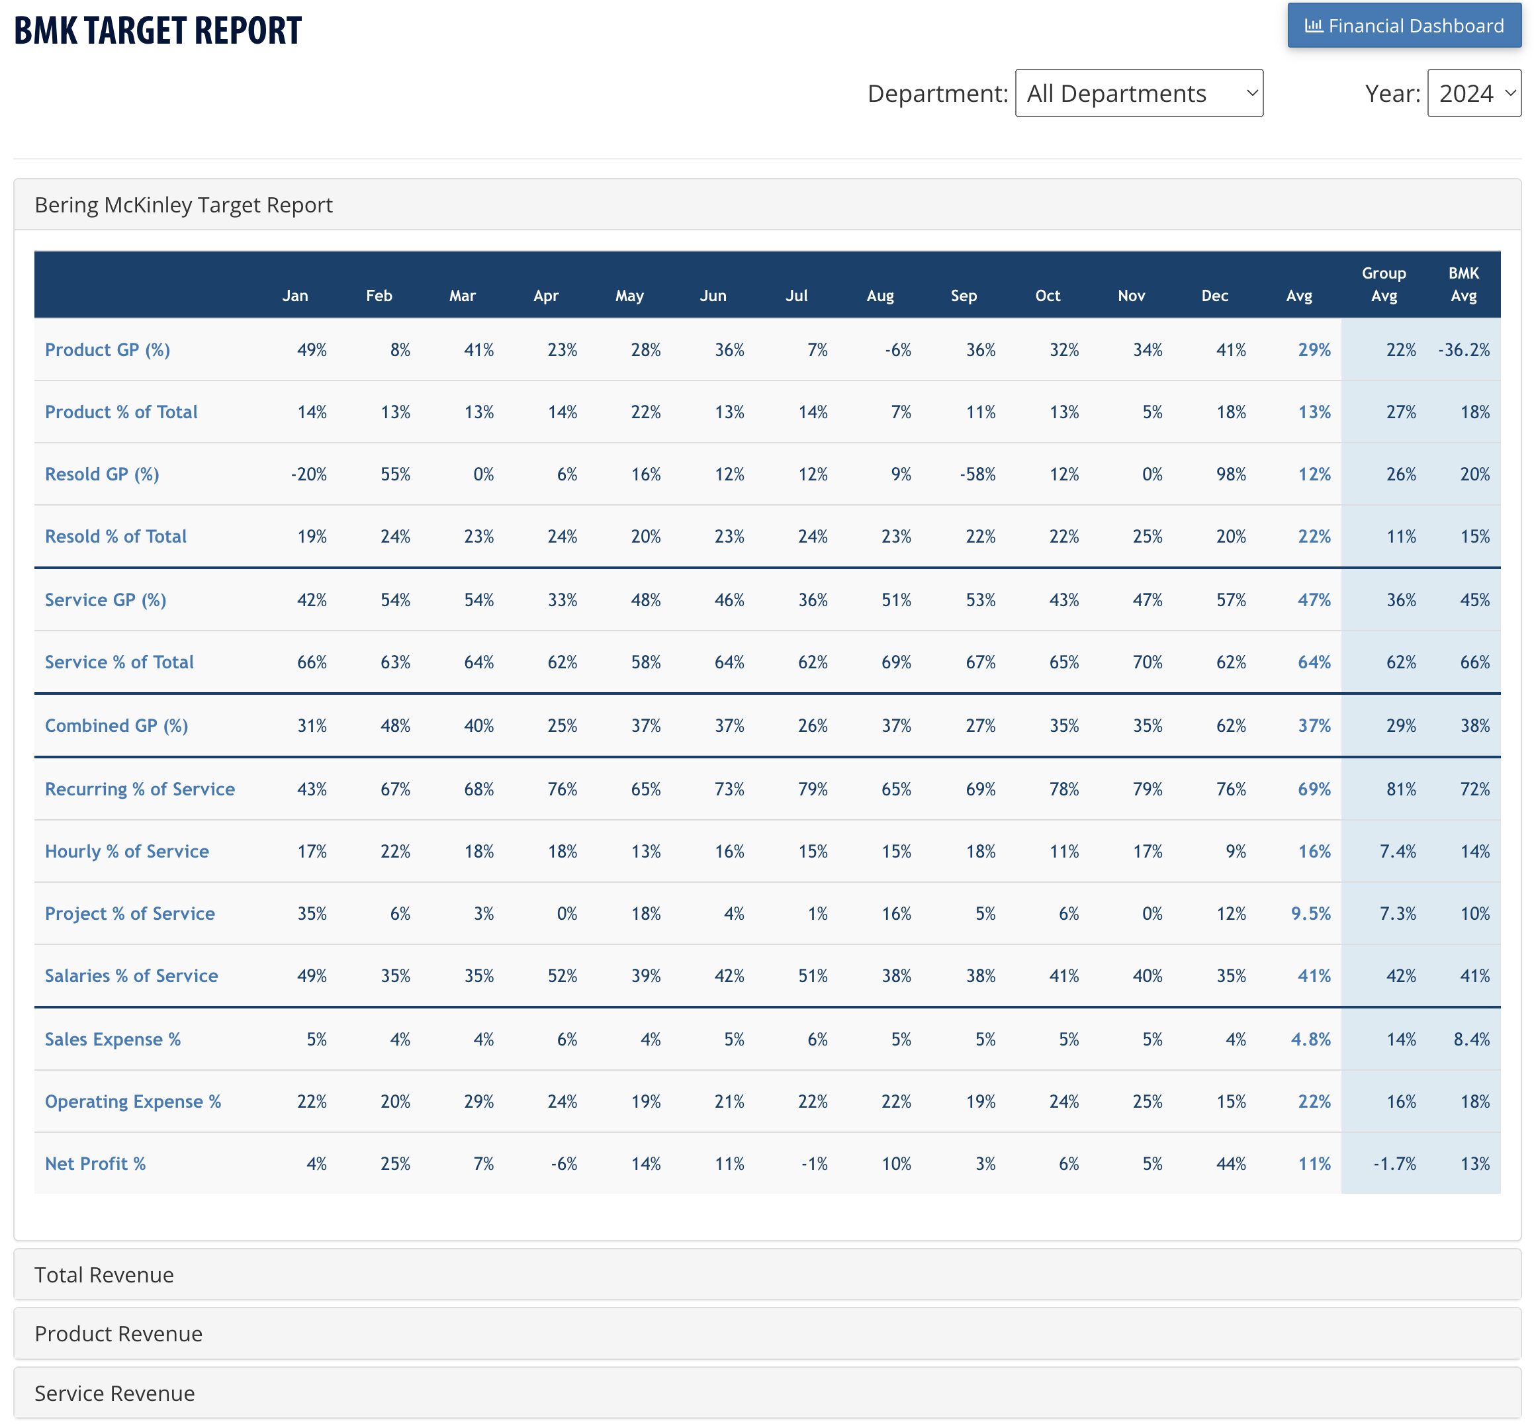Expand the Product Revenue section

[x=767, y=1334]
